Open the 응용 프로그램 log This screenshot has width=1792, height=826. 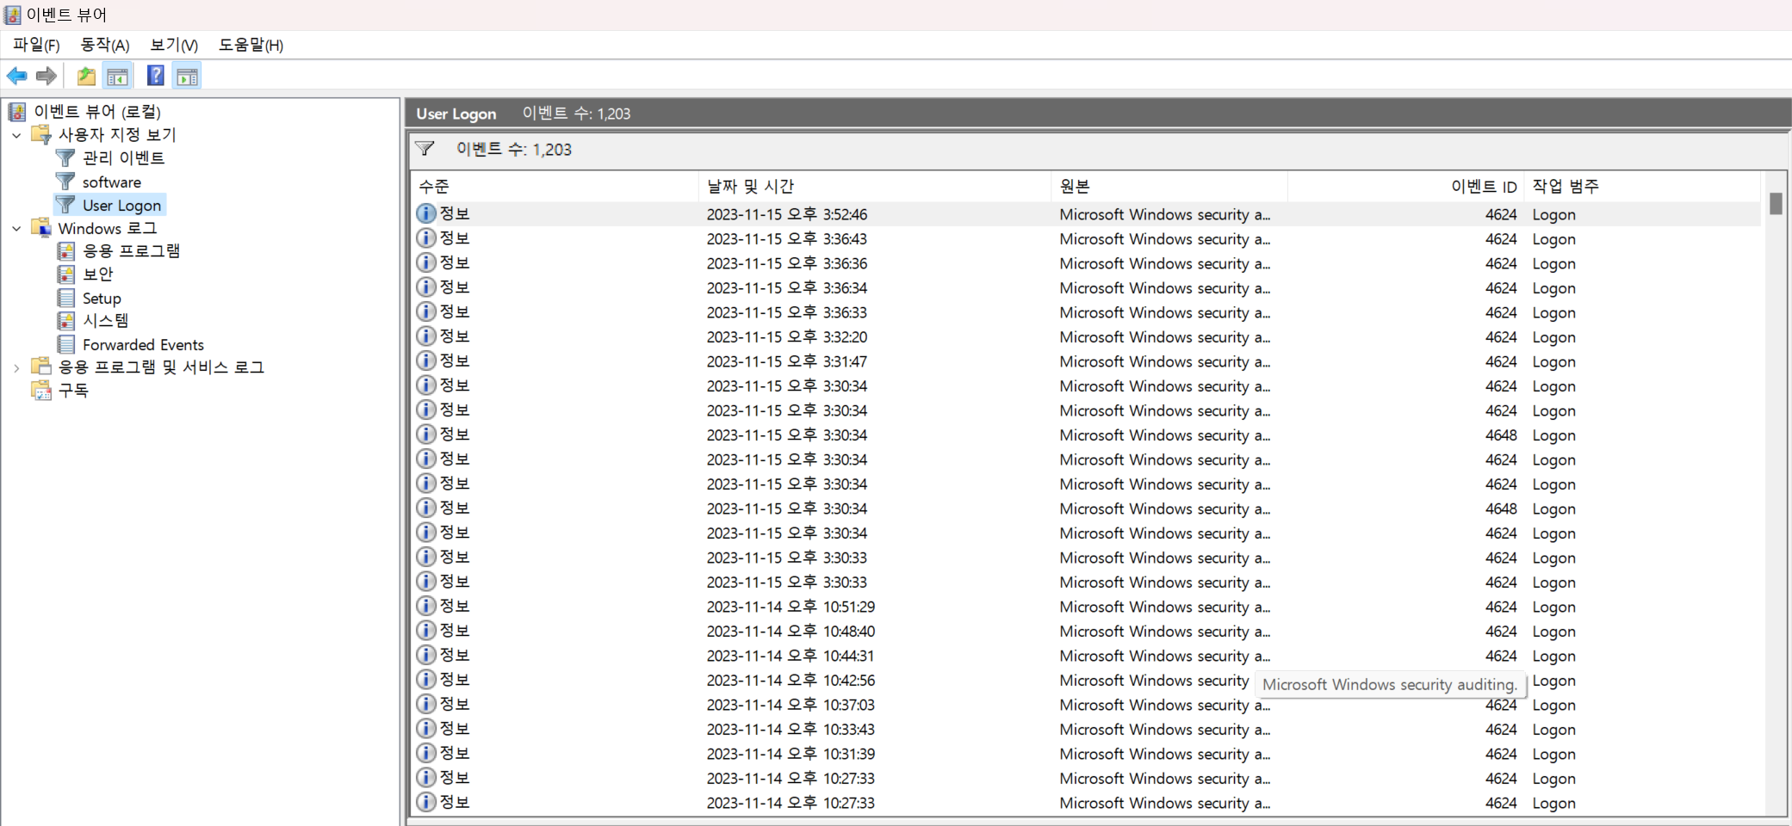131,250
